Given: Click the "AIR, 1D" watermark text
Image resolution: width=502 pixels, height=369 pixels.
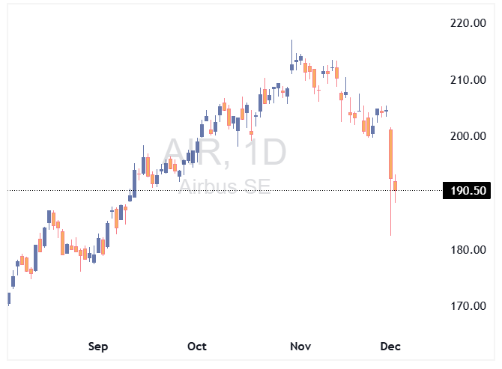Looking at the screenshot, I should tap(225, 153).
